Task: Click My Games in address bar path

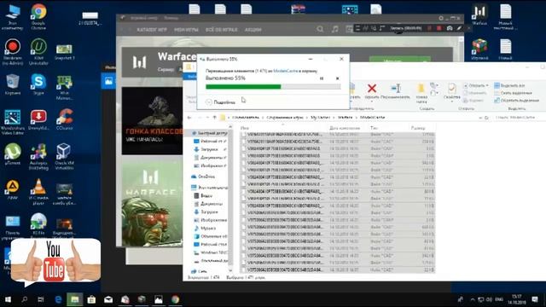Action: (320, 118)
